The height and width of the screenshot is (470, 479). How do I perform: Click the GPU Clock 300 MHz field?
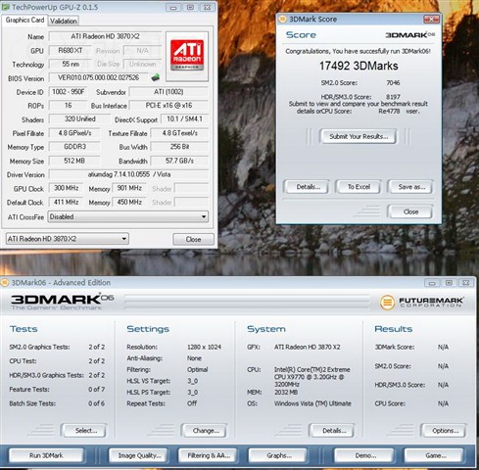[x=66, y=188]
